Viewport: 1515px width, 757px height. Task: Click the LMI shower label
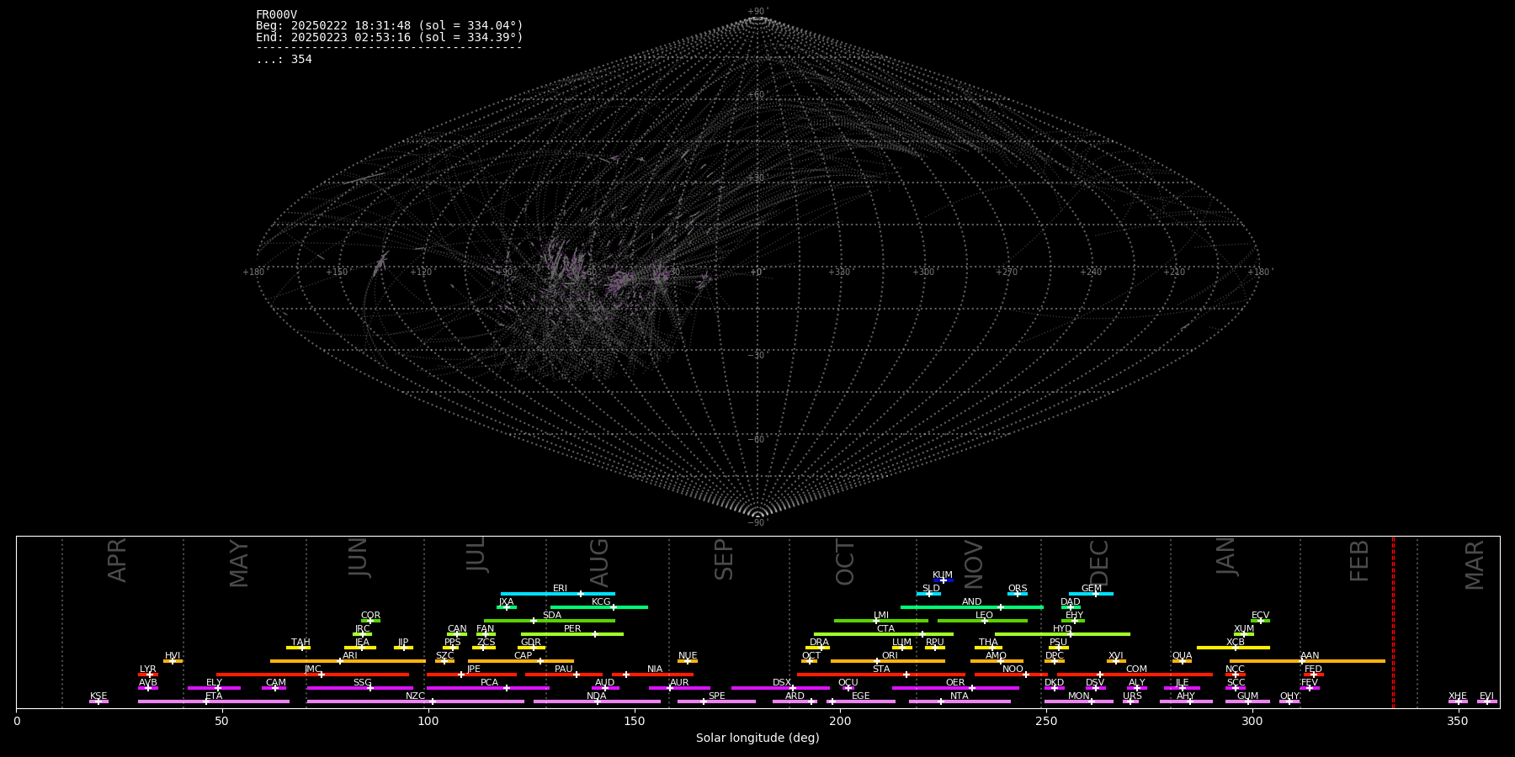tap(881, 616)
